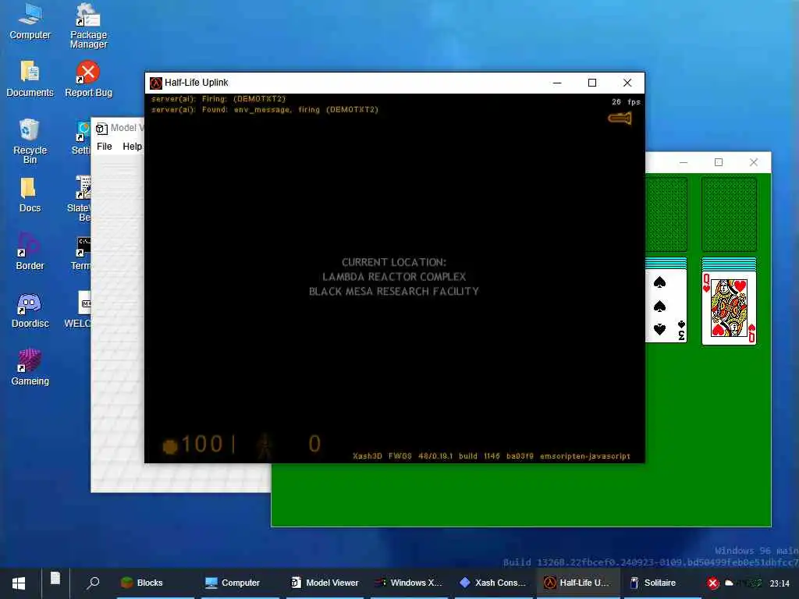The width and height of the screenshot is (799, 599).
Task: Maximize the Half-Life Uplink window
Action: click(x=592, y=83)
